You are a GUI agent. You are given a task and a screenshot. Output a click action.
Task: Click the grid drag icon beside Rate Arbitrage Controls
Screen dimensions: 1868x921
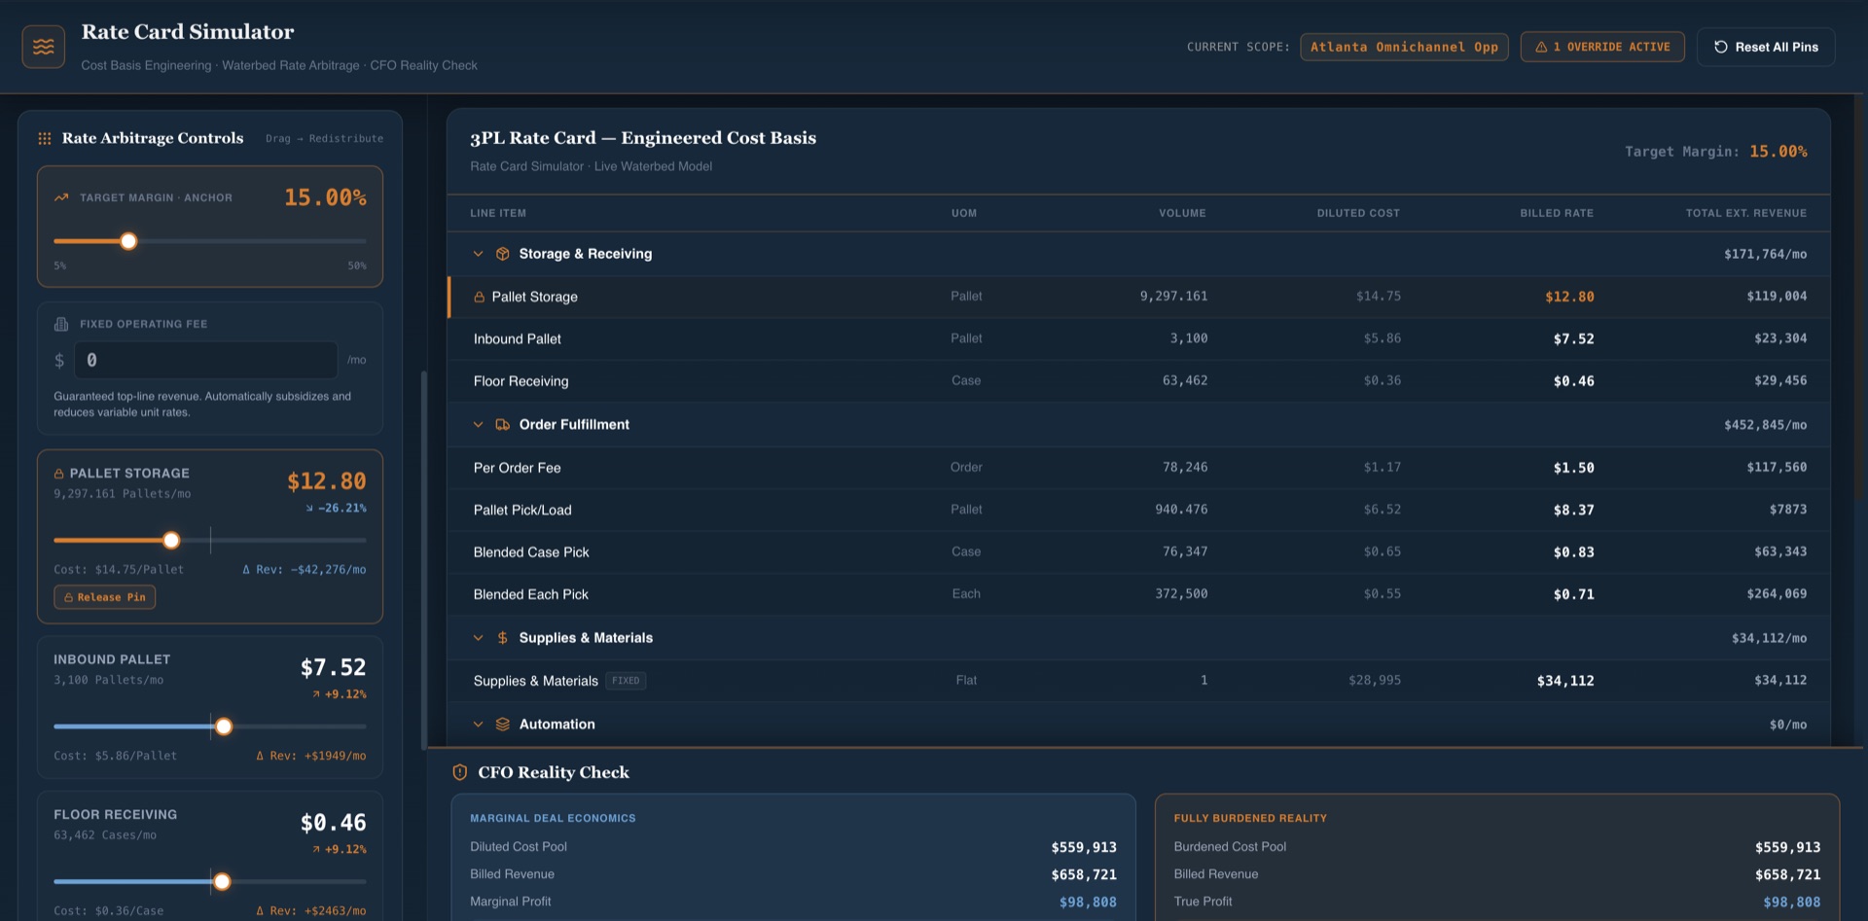click(45, 139)
